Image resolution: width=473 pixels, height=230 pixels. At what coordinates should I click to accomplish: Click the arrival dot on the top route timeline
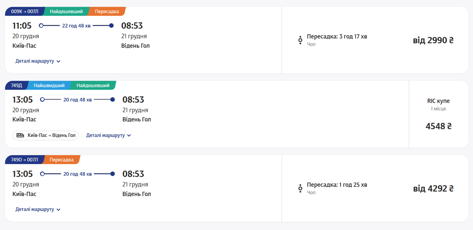click(x=111, y=25)
